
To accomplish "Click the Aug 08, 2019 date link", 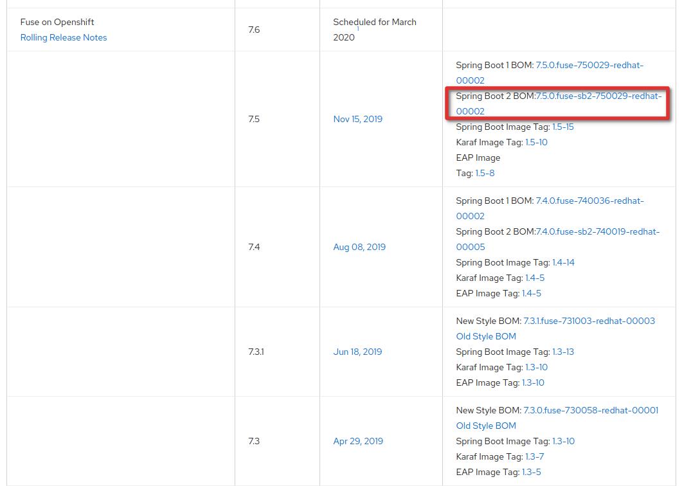I will tap(359, 247).
